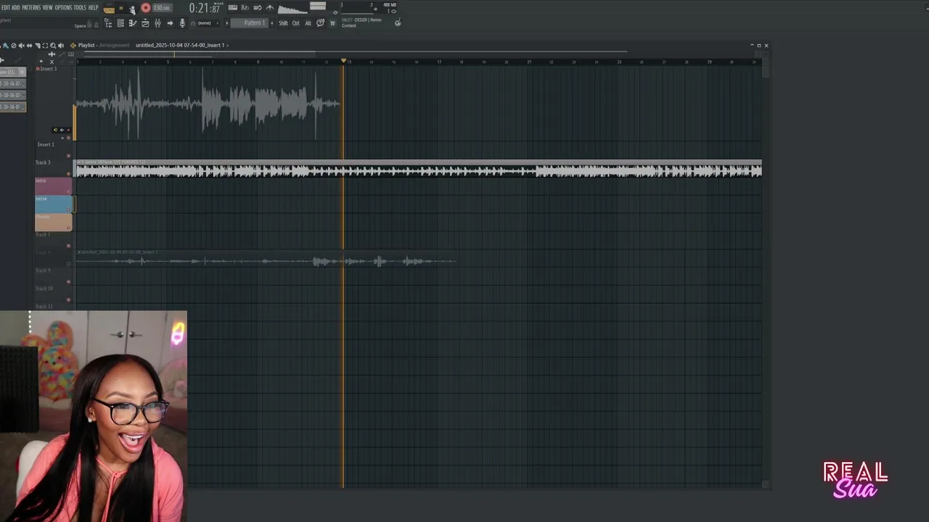Click the Shift key indicator
This screenshot has width=929, height=522.
283,23
